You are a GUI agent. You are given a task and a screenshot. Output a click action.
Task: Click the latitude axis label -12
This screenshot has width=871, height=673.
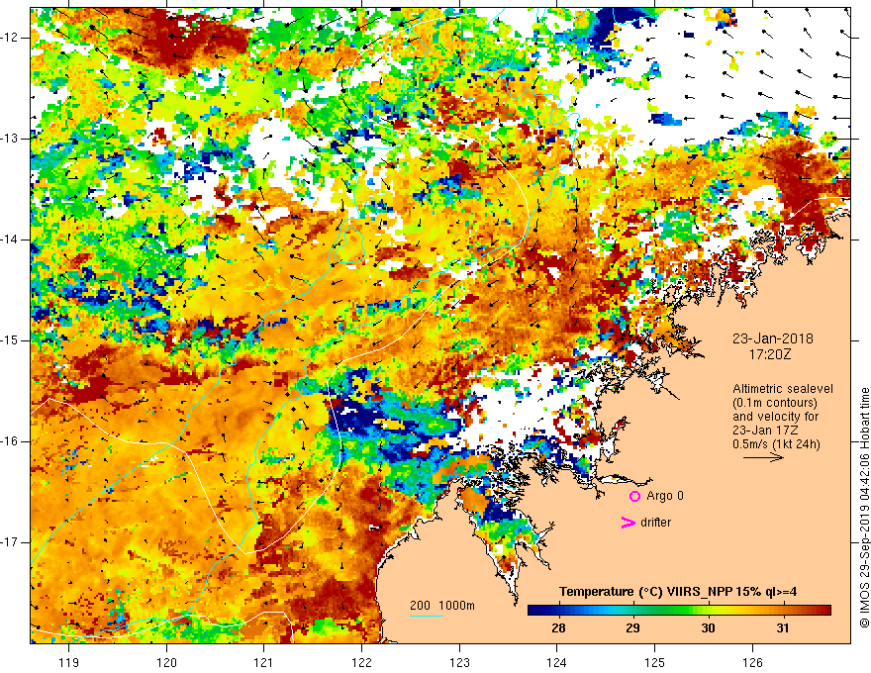tap(10, 38)
